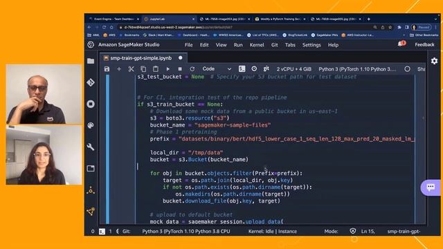
Task: Click the trusted notebook shield icon in status bar
Action: coord(352,231)
